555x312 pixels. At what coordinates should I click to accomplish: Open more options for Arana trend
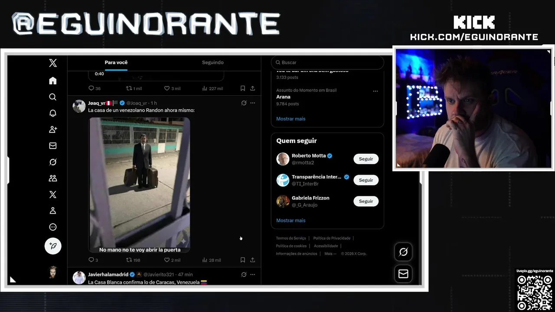[375, 91]
